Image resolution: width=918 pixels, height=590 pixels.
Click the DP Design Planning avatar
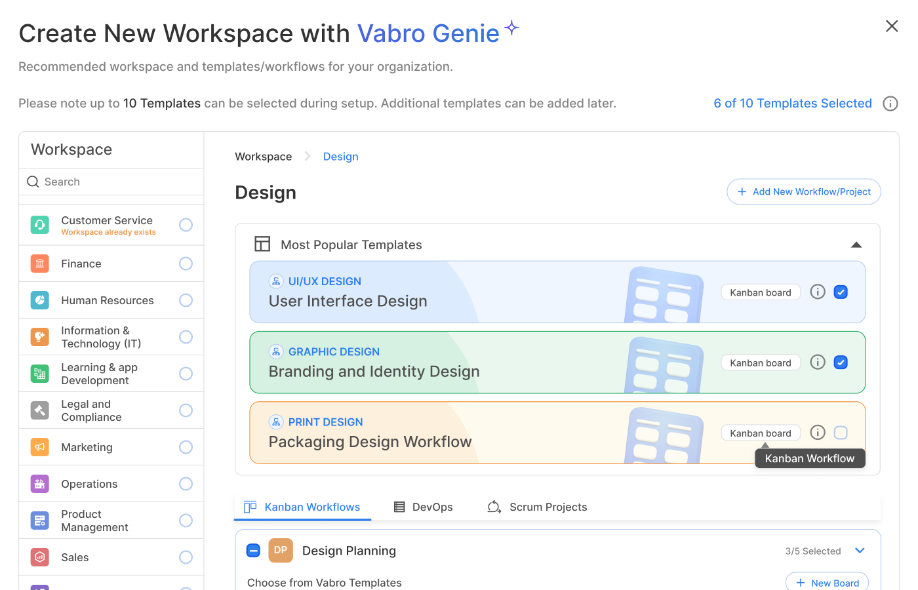pyautogui.click(x=281, y=550)
